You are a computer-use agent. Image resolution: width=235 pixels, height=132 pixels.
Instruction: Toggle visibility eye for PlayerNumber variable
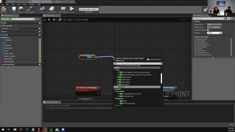pyautogui.click(x=40, y=62)
